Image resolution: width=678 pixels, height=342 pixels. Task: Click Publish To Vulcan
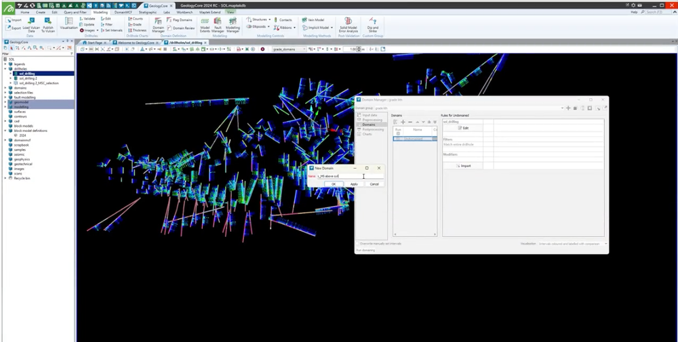click(x=48, y=25)
